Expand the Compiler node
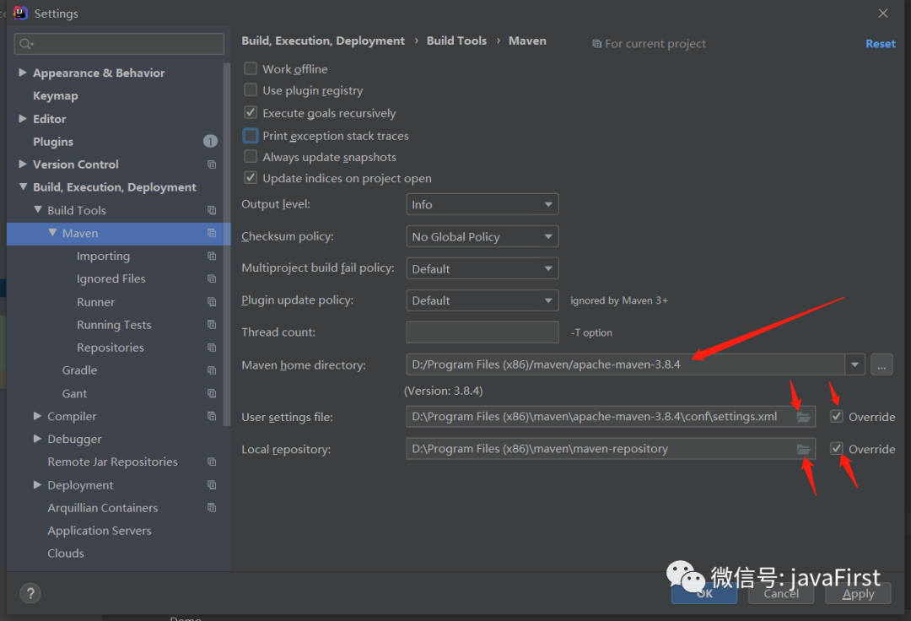The width and height of the screenshot is (911, 621). click(x=37, y=416)
